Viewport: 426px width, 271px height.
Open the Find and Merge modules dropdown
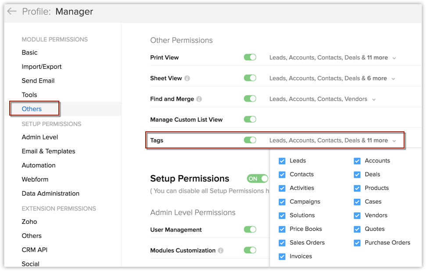tap(374, 99)
